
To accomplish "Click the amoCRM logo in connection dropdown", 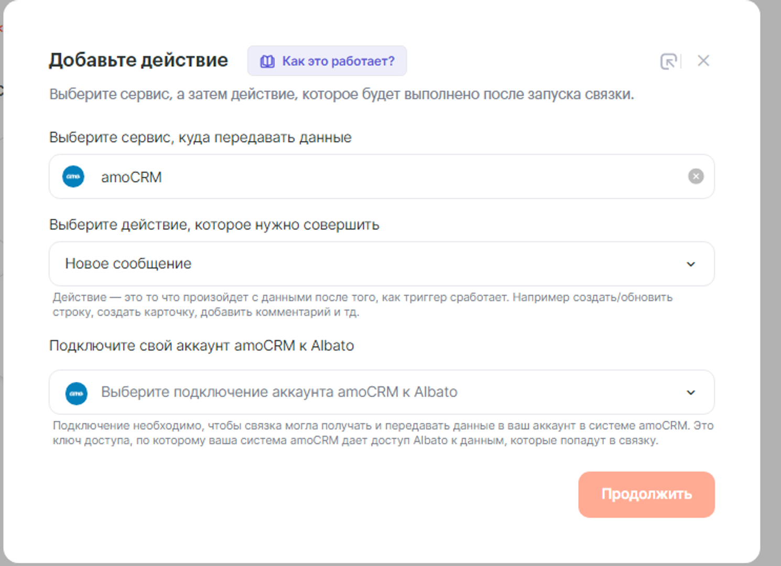I will tap(77, 393).
